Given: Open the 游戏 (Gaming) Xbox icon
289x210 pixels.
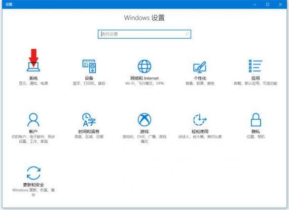Looking at the screenshot, I should tap(144, 120).
